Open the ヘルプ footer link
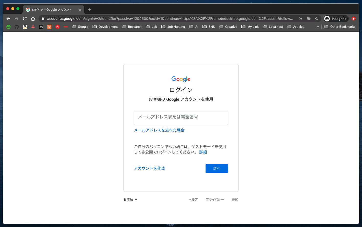The image size is (362, 227). click(x=193, y=199)
